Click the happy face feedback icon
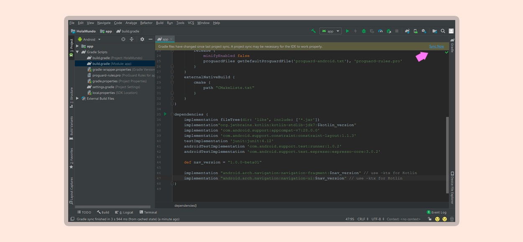Viewport: 523px width, 242px height. click(437, 219)
